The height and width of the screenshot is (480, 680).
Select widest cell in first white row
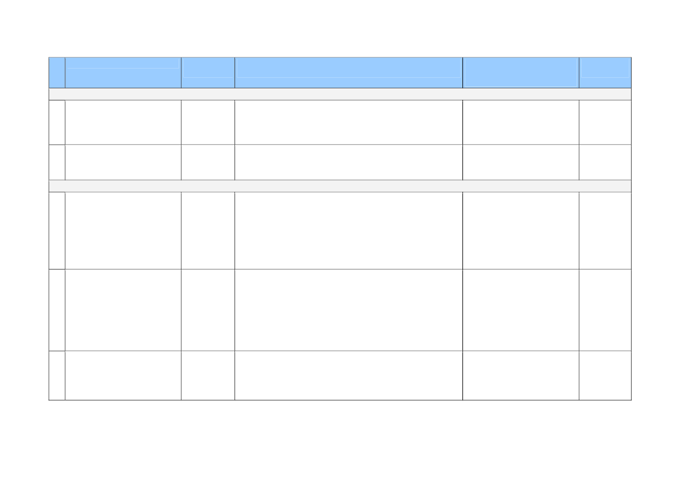(348, 123)
